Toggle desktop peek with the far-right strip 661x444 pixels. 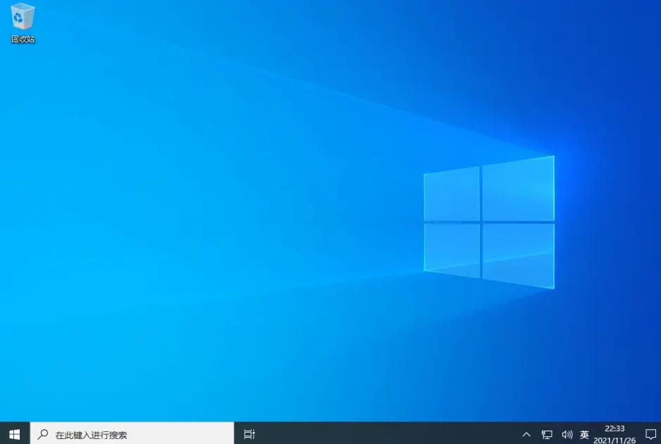pyautogui.click(x=660, y=434)
